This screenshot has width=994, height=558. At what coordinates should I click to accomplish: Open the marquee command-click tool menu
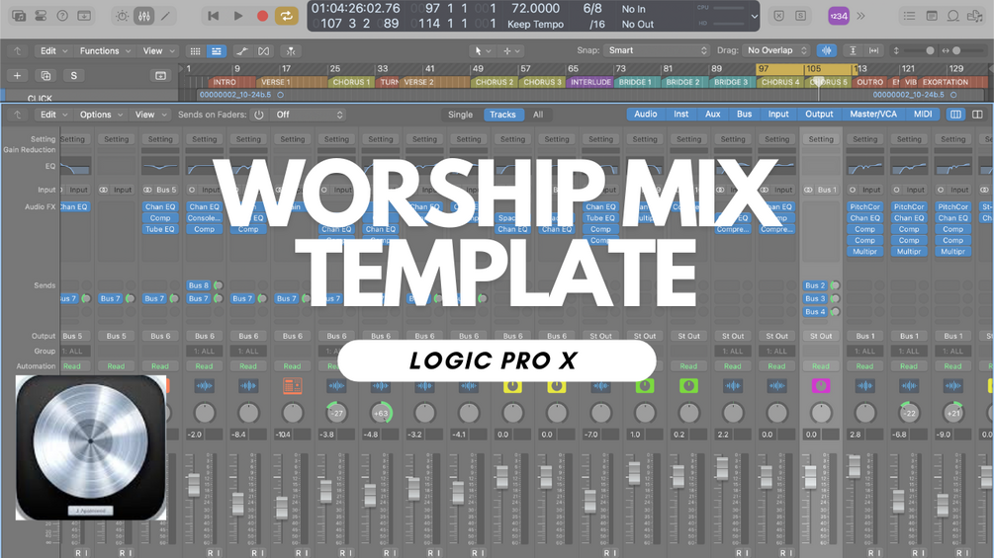click(511, 50)
